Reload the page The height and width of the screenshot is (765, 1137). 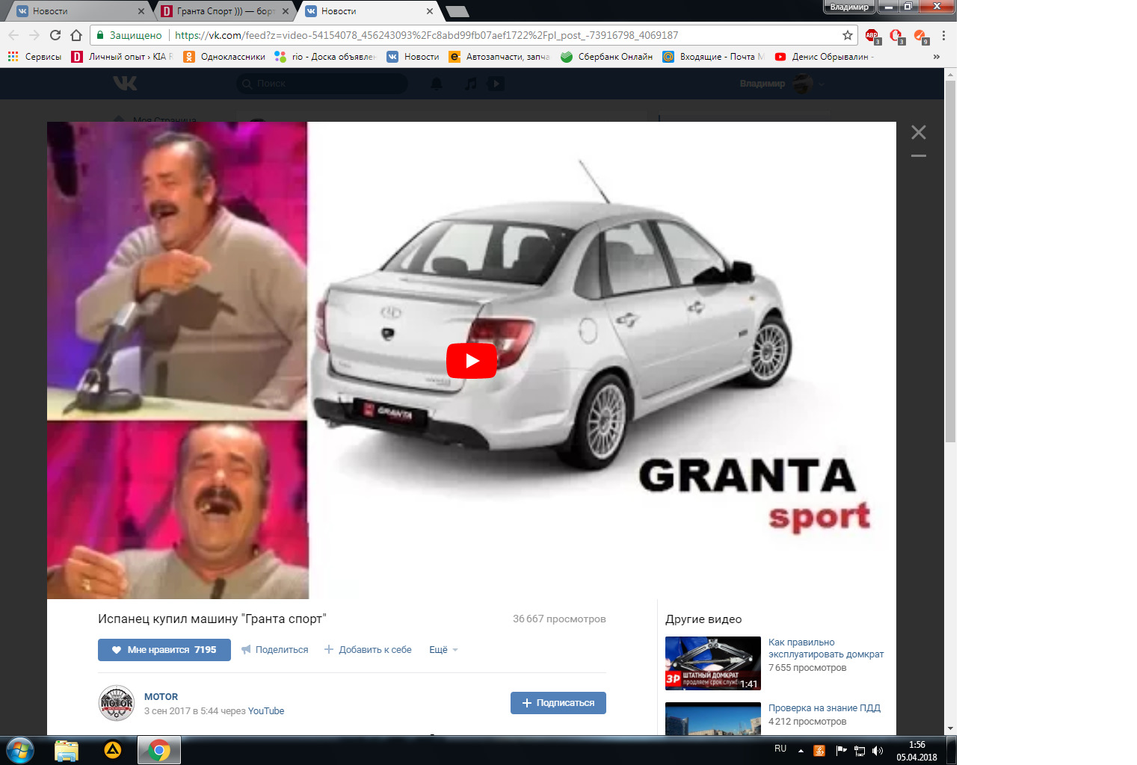pyautogui.click(x=55, y=35)
